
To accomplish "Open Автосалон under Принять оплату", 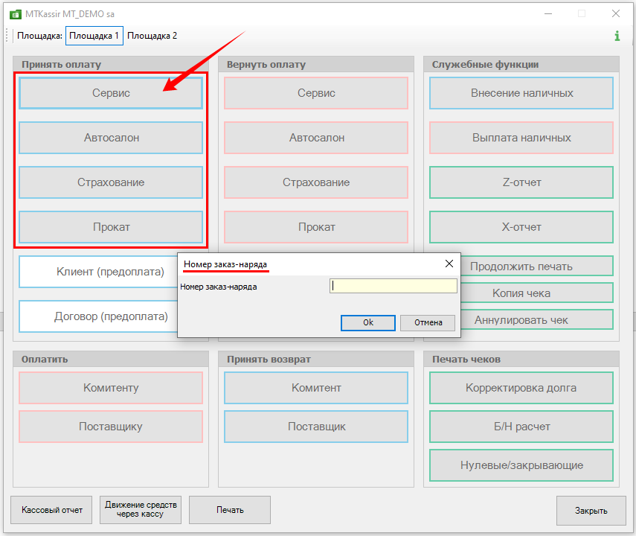I will click(x=111, y=138).
